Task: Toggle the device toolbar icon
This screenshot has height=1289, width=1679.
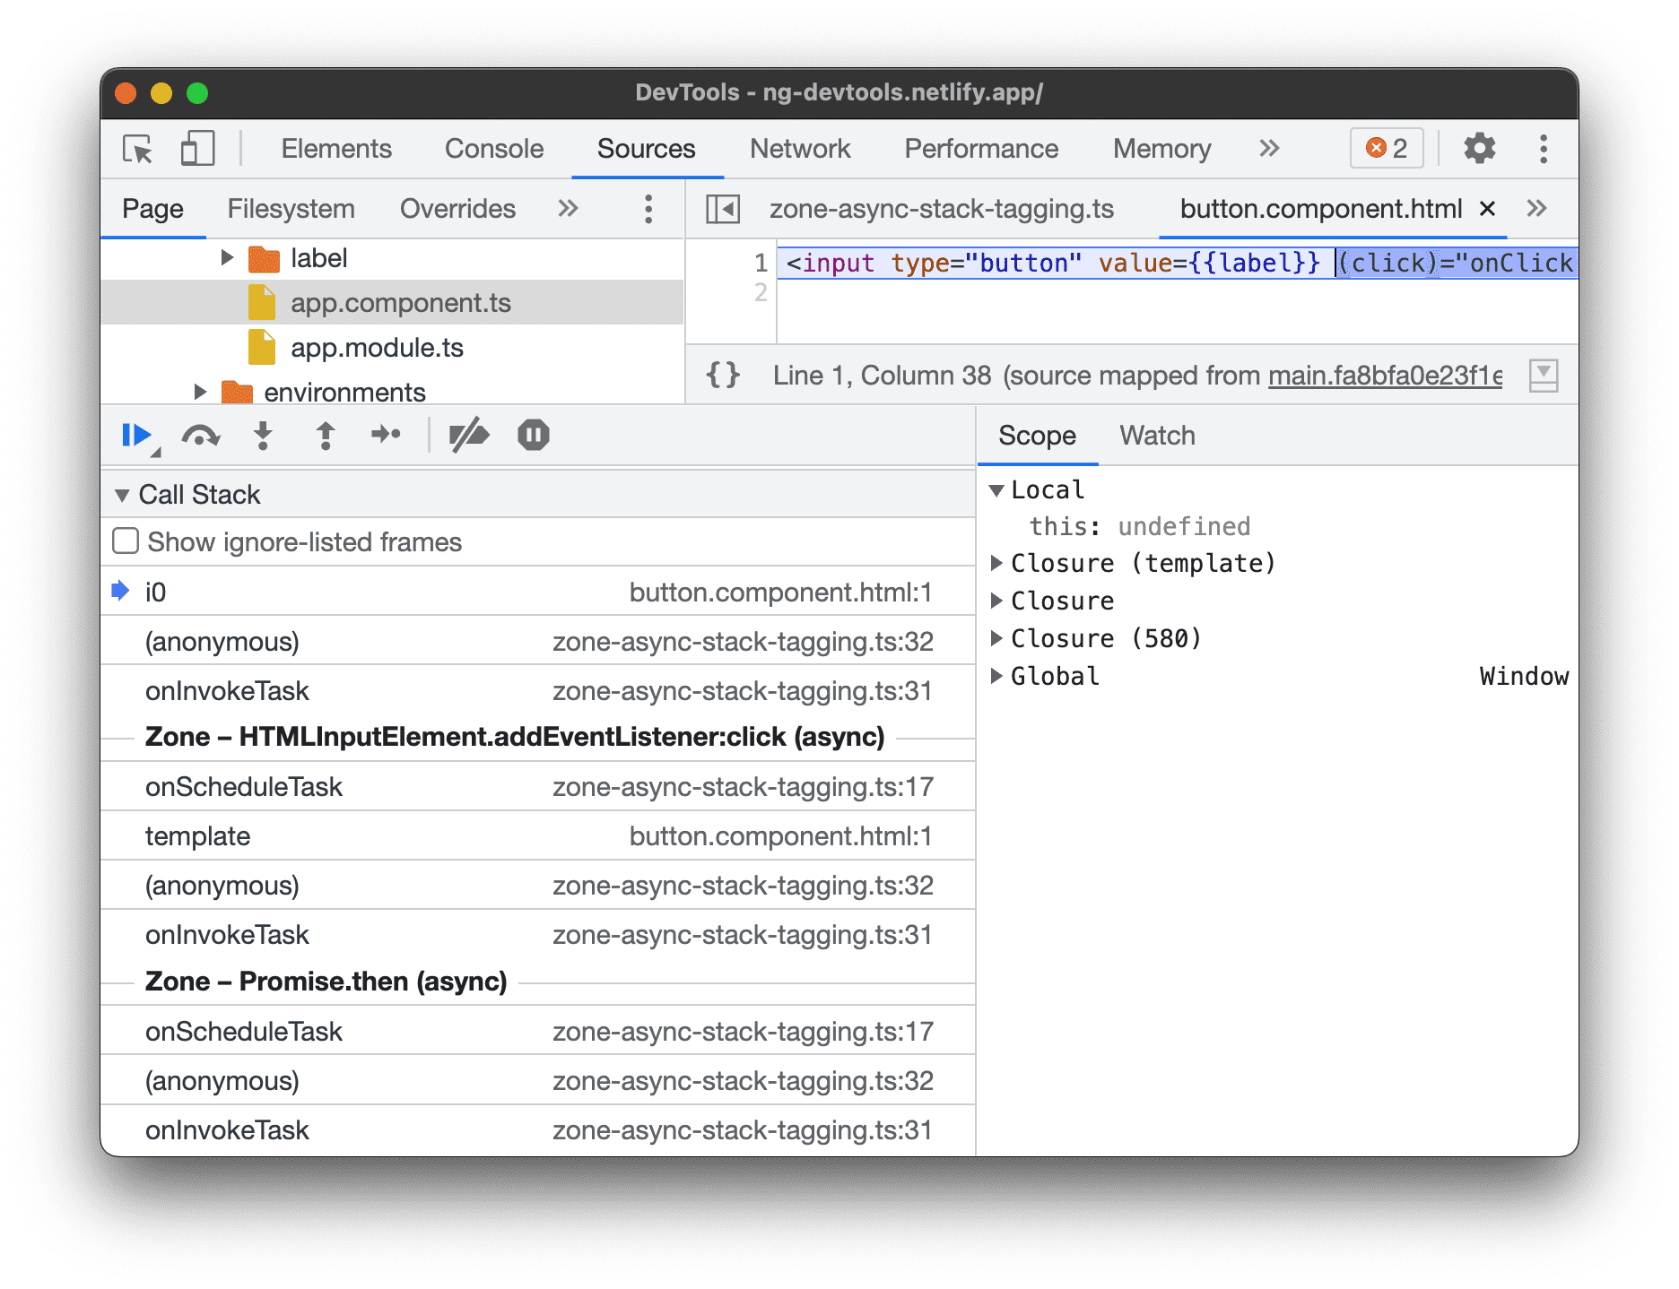Action: click(197, 148)
